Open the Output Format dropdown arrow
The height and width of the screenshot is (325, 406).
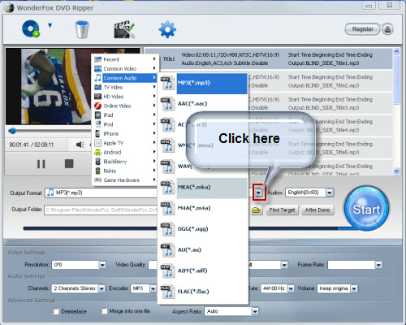pyautogui.click(x=259, y=193)
